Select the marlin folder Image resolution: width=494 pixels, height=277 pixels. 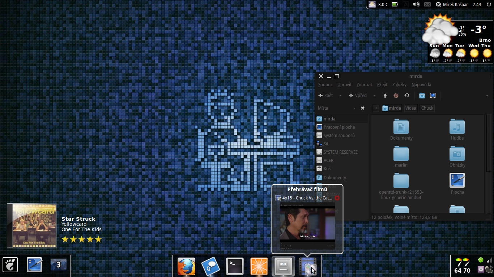[401, 153]
